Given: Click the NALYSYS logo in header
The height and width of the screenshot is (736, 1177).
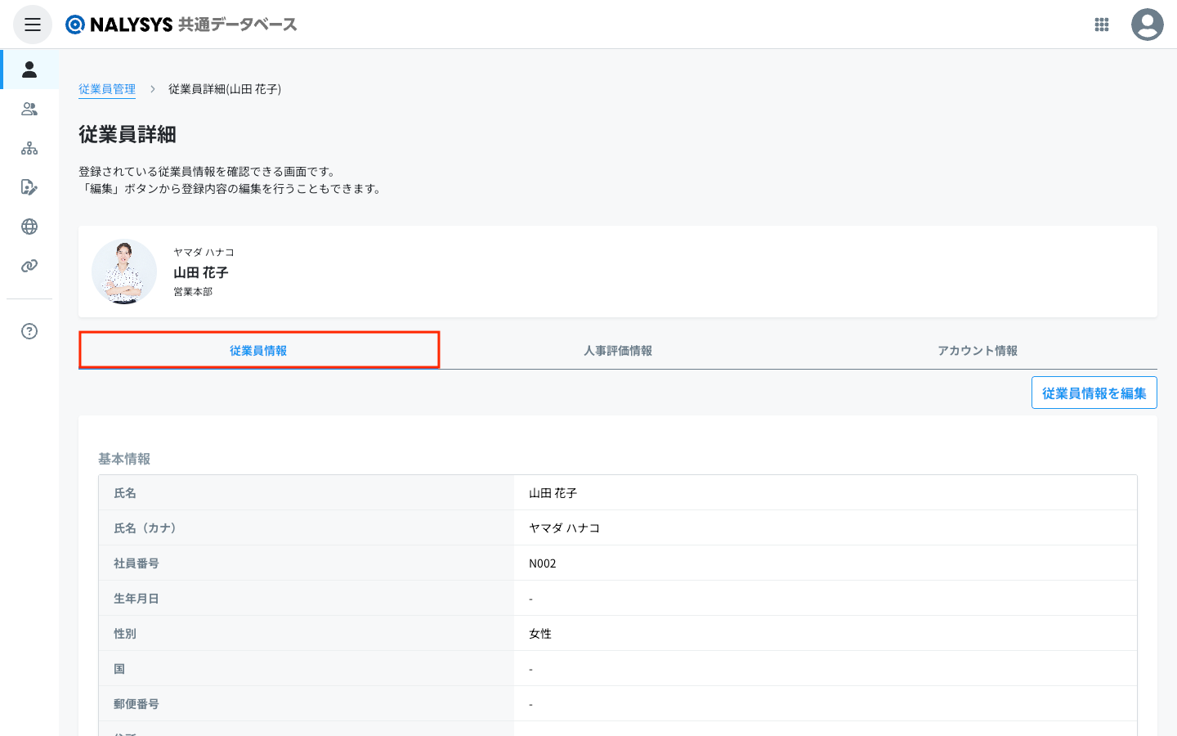Looking at the screenshot, I should 181,25.
